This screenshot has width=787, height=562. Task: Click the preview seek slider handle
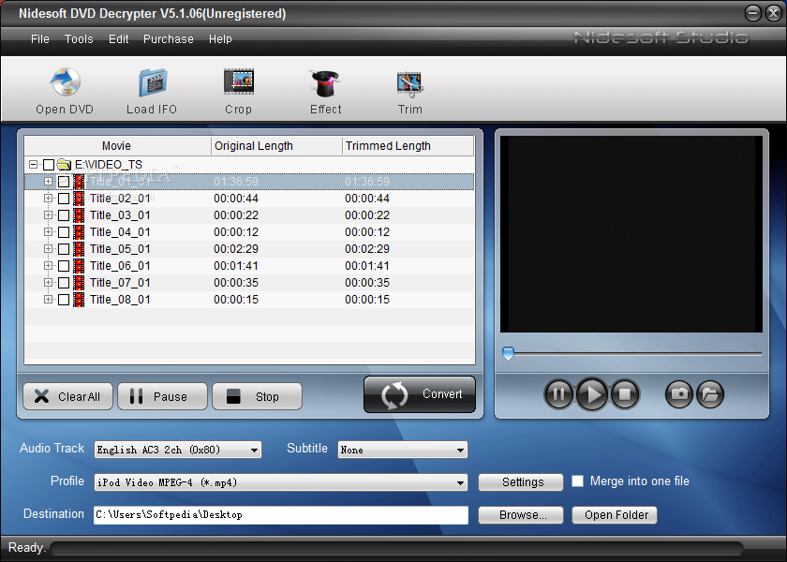(x=508, y=353)
